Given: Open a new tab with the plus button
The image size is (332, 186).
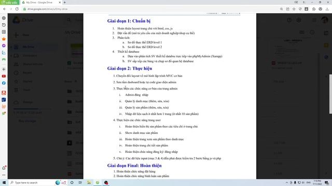Looking at the screenshot, I should click(x=64, y=3).
